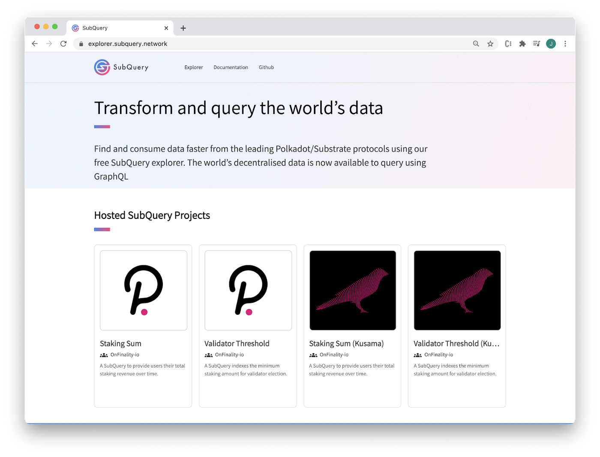Click the browser forward arrow
Image resolution: width=600 pixels, height=457 pixels.
tap(49, 44)
